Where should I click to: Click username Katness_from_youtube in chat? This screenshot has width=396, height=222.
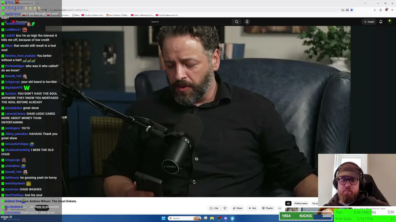pyautogui.click(x=20, y=56)
